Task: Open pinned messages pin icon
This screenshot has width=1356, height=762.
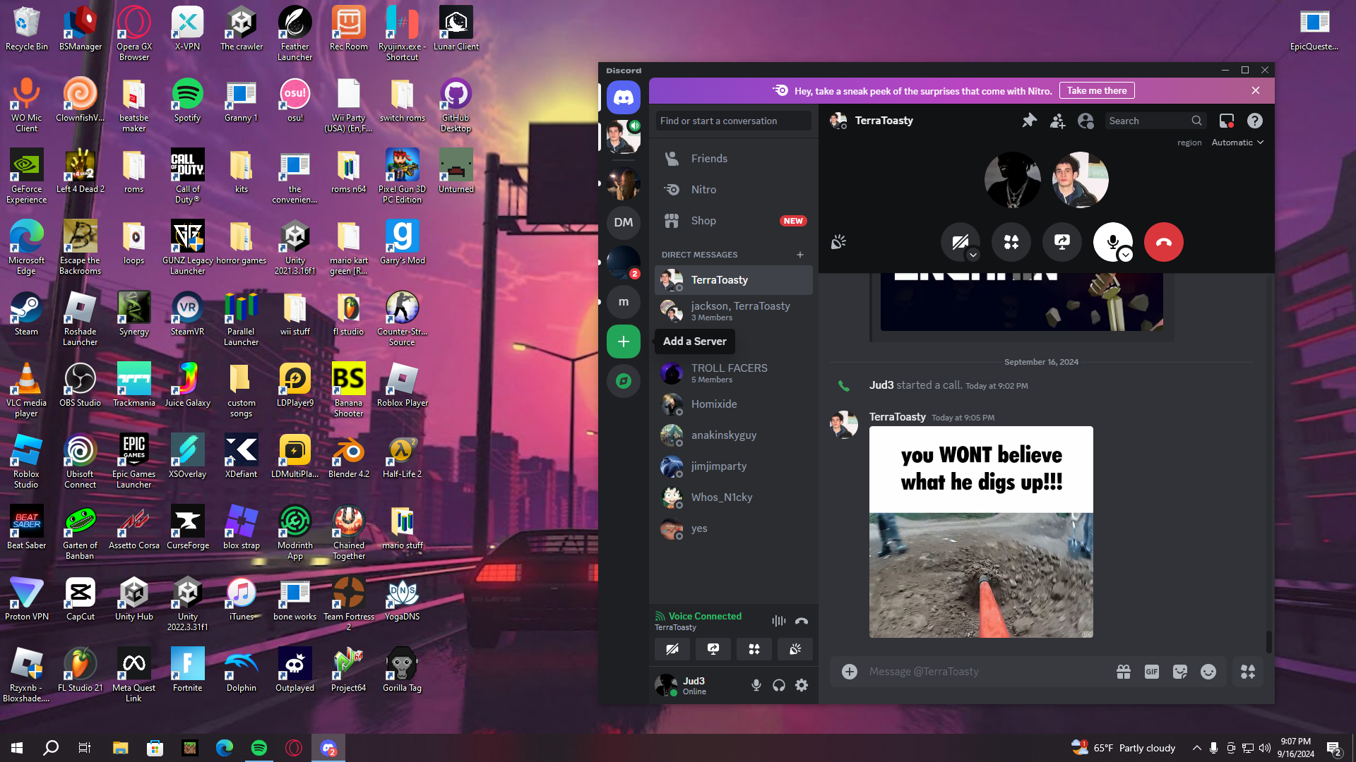Action: (1029, 121)
